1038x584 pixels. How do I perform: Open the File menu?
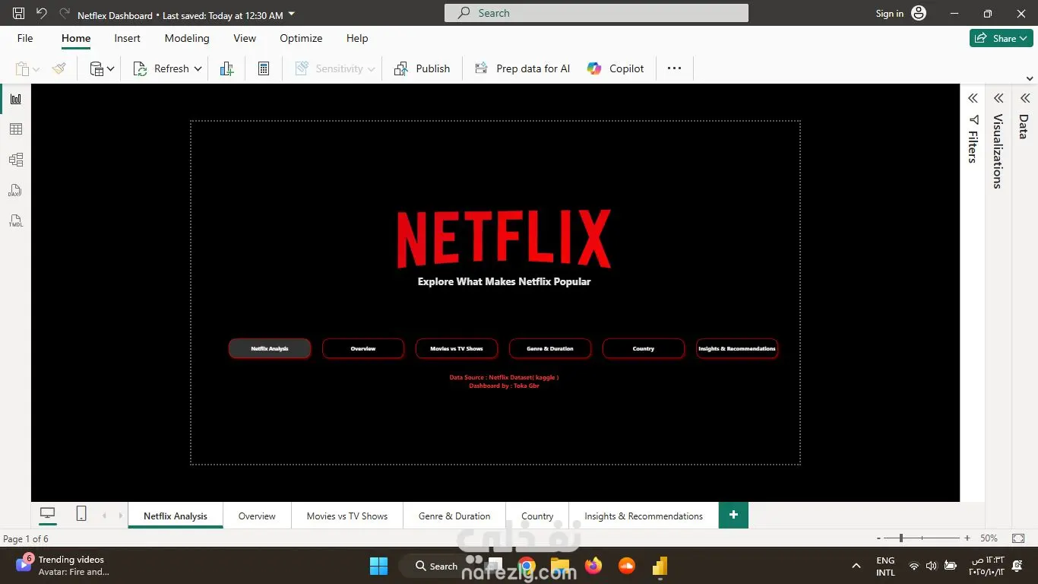25,38
